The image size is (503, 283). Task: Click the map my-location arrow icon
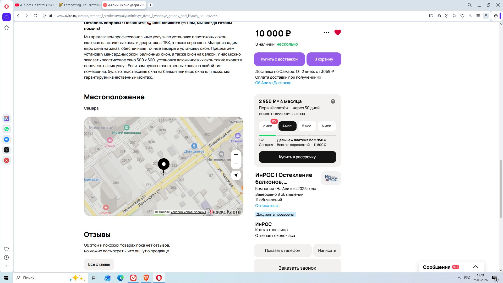[236, 175]
